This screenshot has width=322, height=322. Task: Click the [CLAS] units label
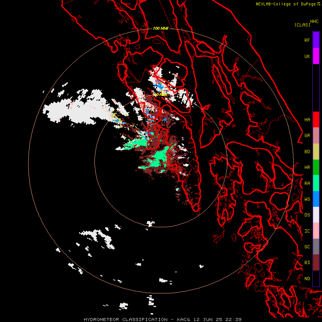point(302,25)
